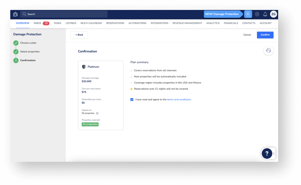Click the info icon beside 50 properties
The width and height of the screenshot is (301, 185).
(97, 113)
